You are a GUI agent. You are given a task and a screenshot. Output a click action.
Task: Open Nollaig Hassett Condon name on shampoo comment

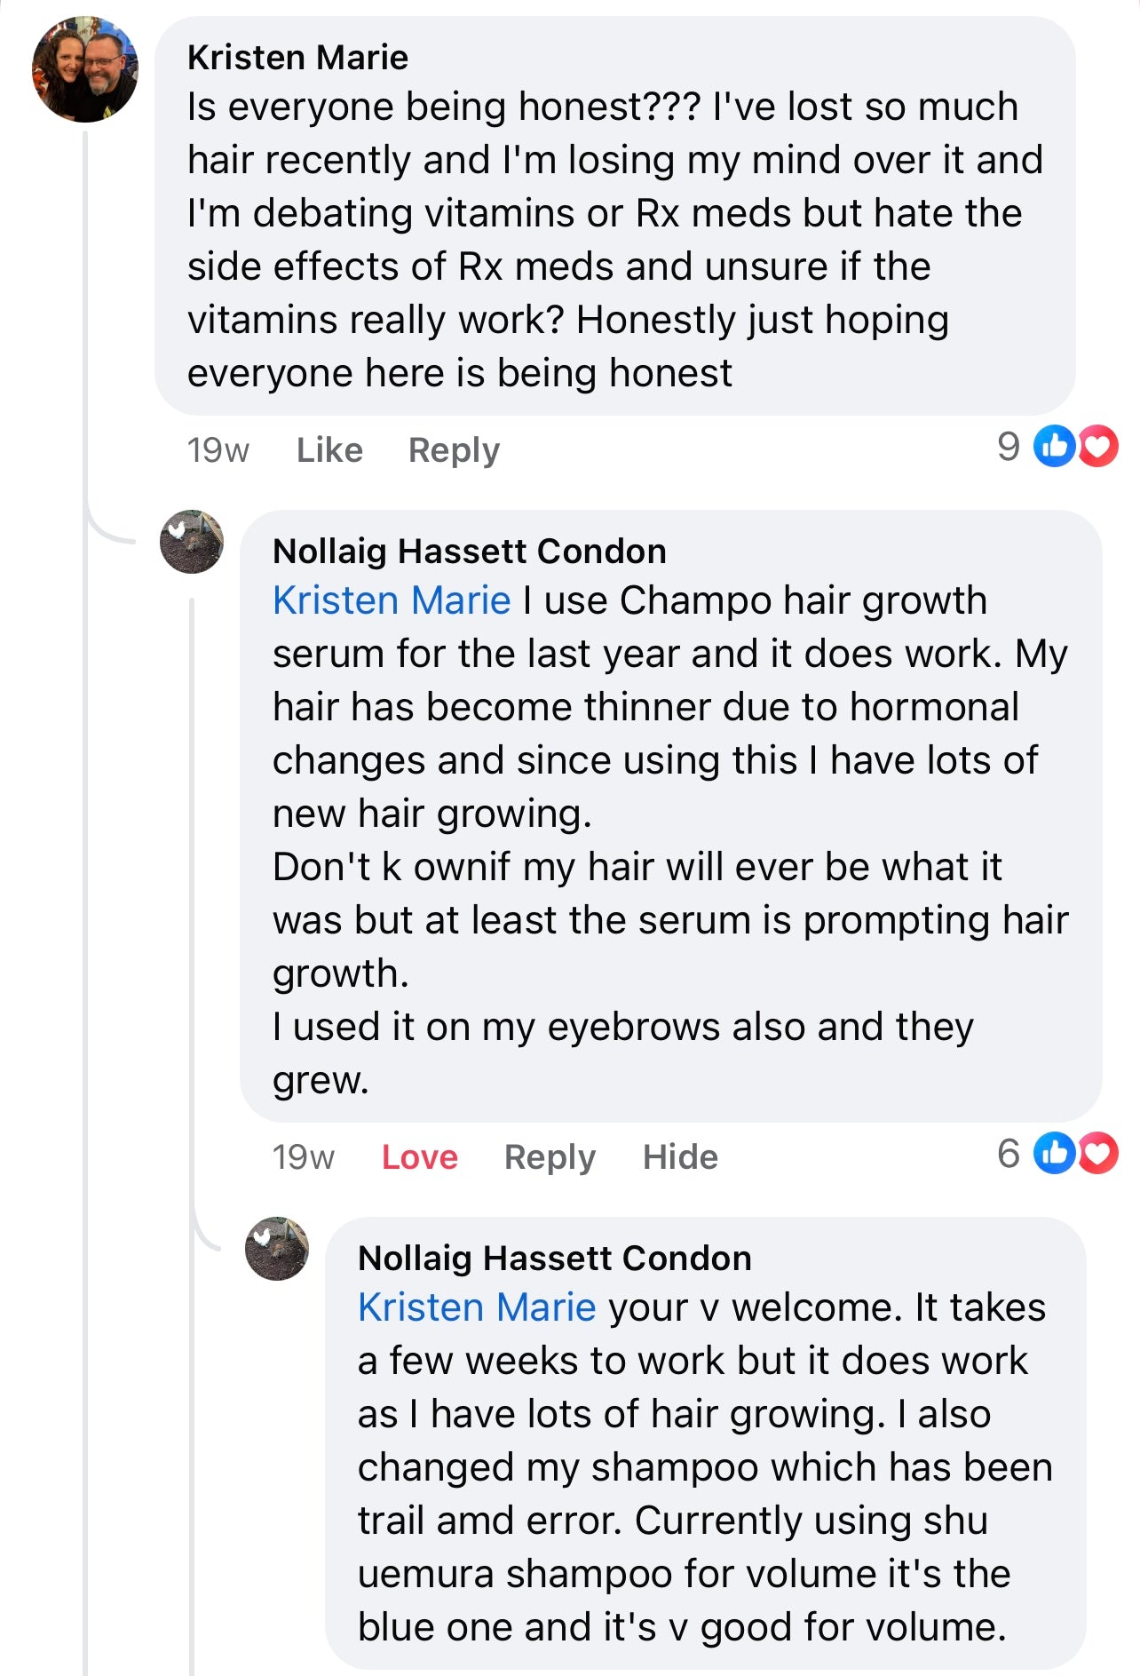pos(554,1259)
